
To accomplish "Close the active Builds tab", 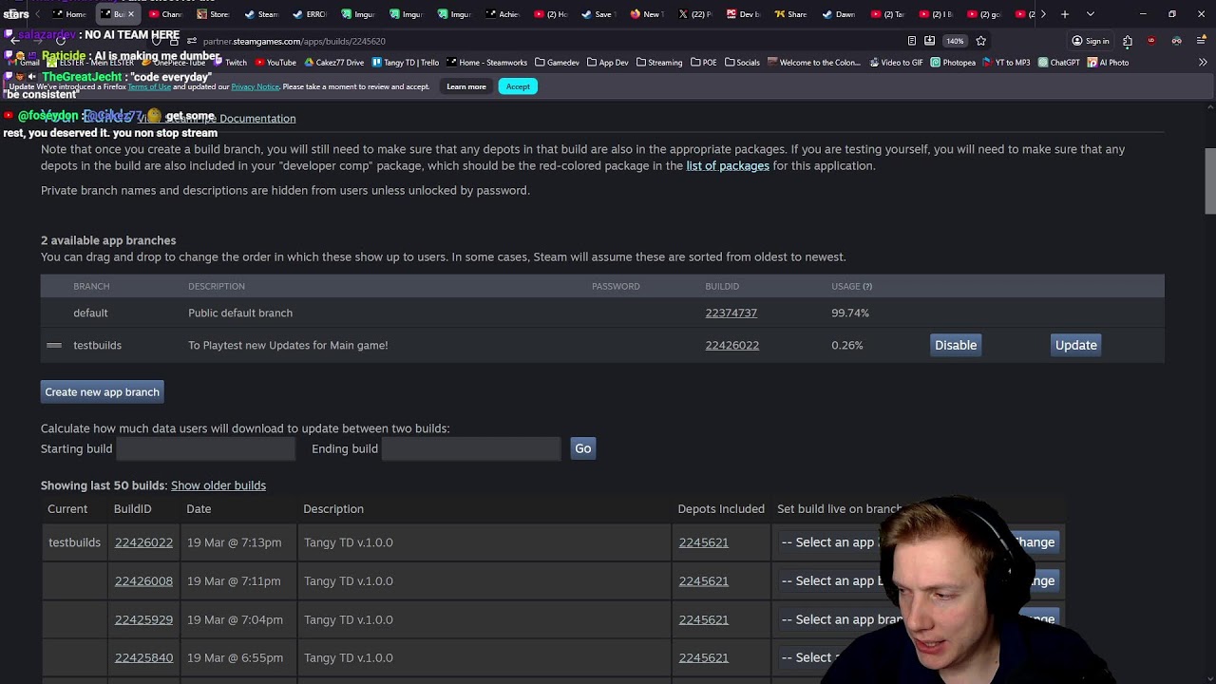I will (x=131, y=14).
